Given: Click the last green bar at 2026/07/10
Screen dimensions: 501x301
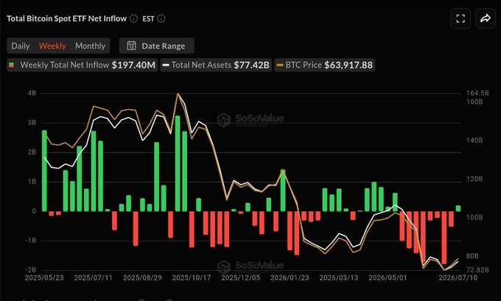Looking at the screenshot, I should pos(458,208).
